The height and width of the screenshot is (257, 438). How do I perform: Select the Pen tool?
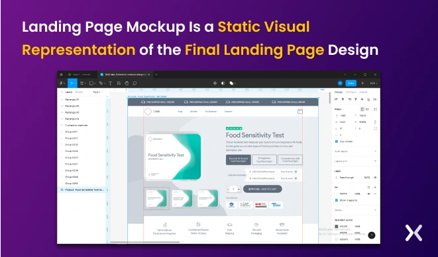click(101, 83)
